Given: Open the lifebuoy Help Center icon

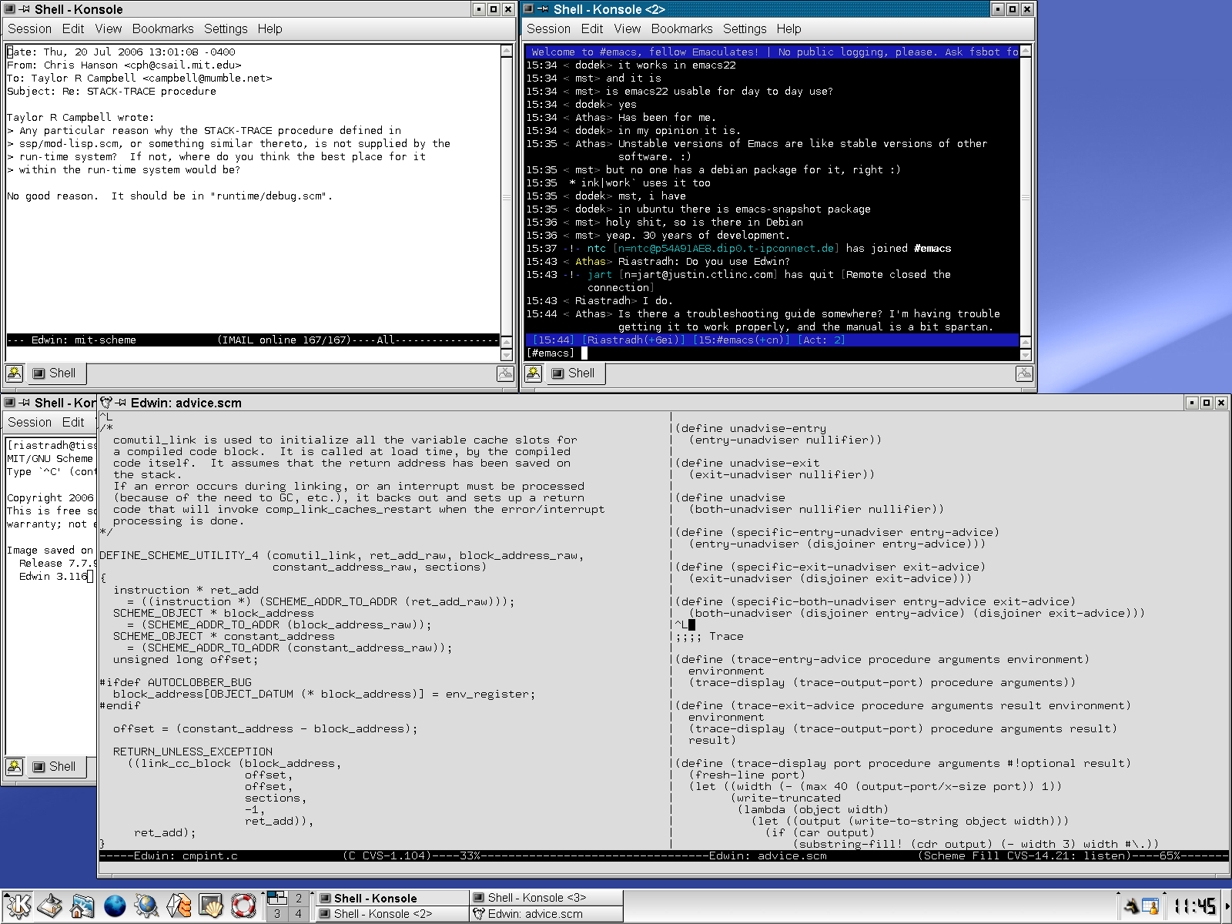Looking at the screenshot, I should coord(243,906).
